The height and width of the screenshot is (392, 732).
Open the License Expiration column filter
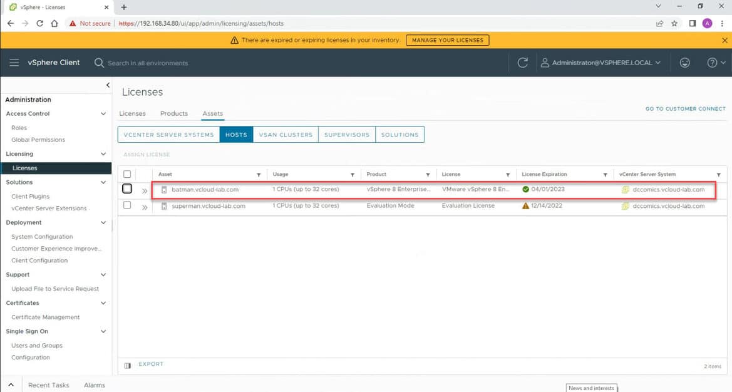pos(605,175)
